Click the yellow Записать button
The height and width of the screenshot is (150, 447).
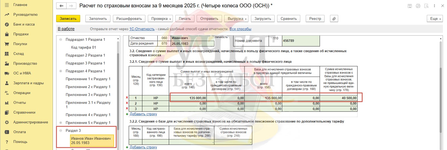click(68, 18)
